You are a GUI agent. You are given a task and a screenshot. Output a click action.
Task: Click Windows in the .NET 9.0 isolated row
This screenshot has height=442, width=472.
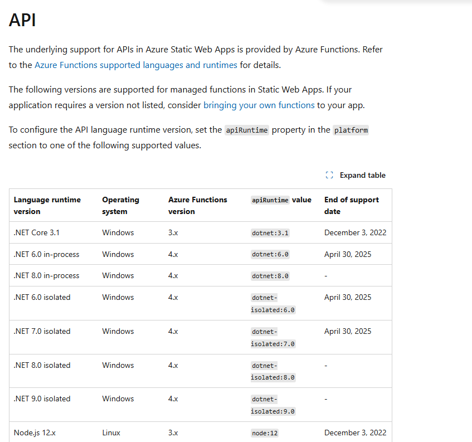click(118, 399)
